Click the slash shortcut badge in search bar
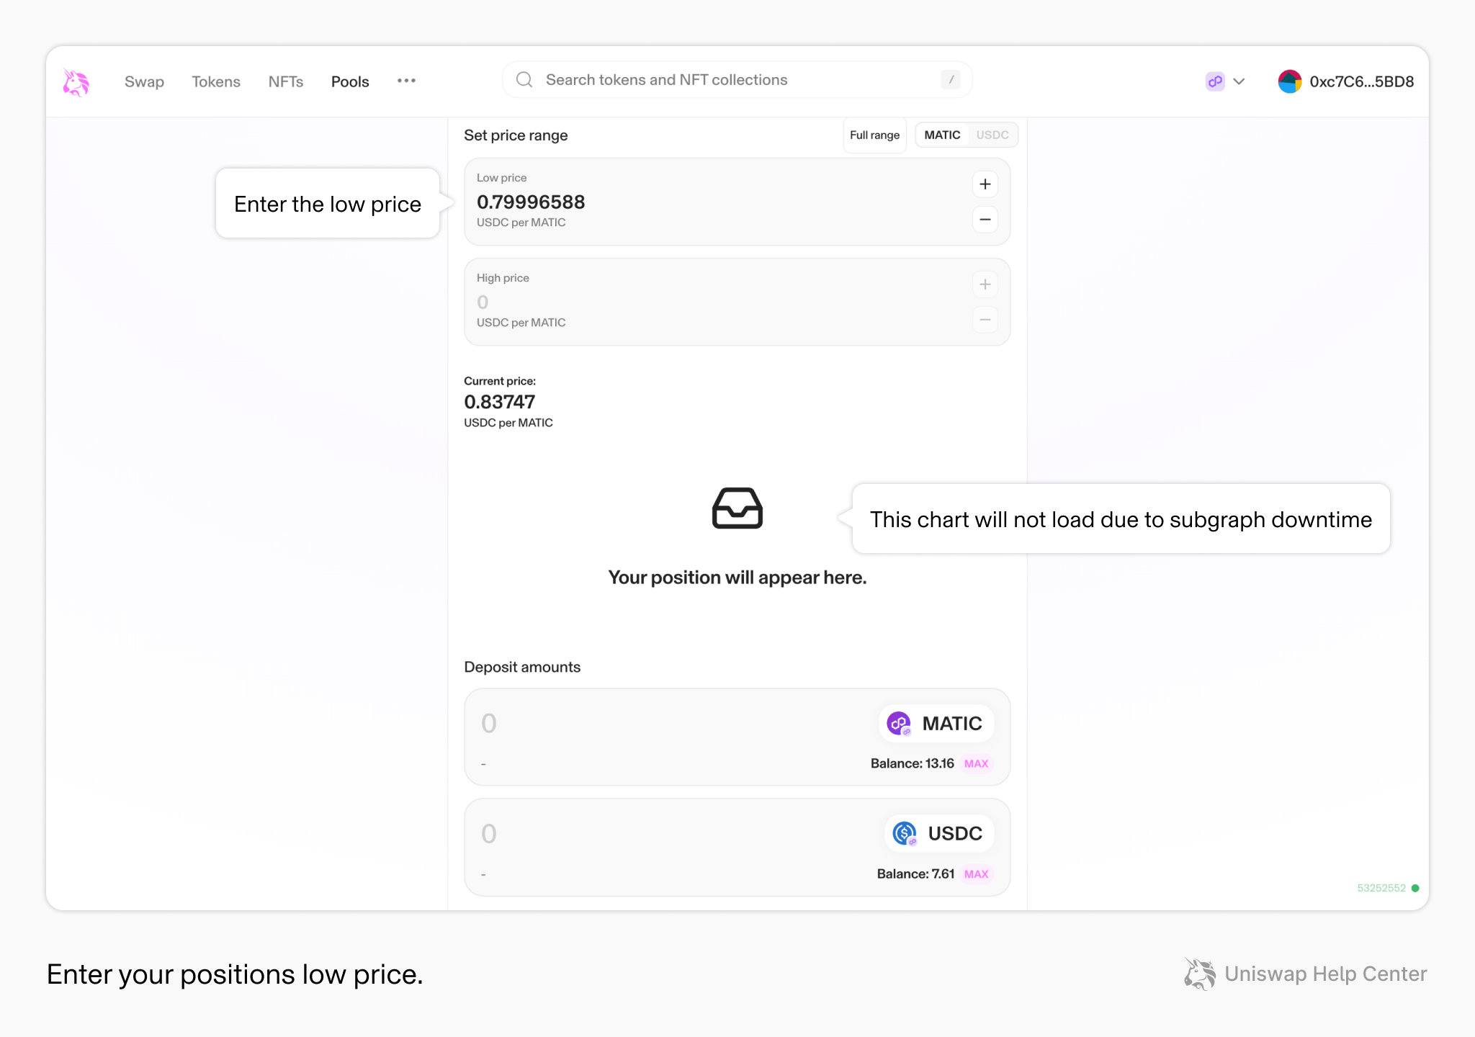1475x1037 pixels. point(951,80)
